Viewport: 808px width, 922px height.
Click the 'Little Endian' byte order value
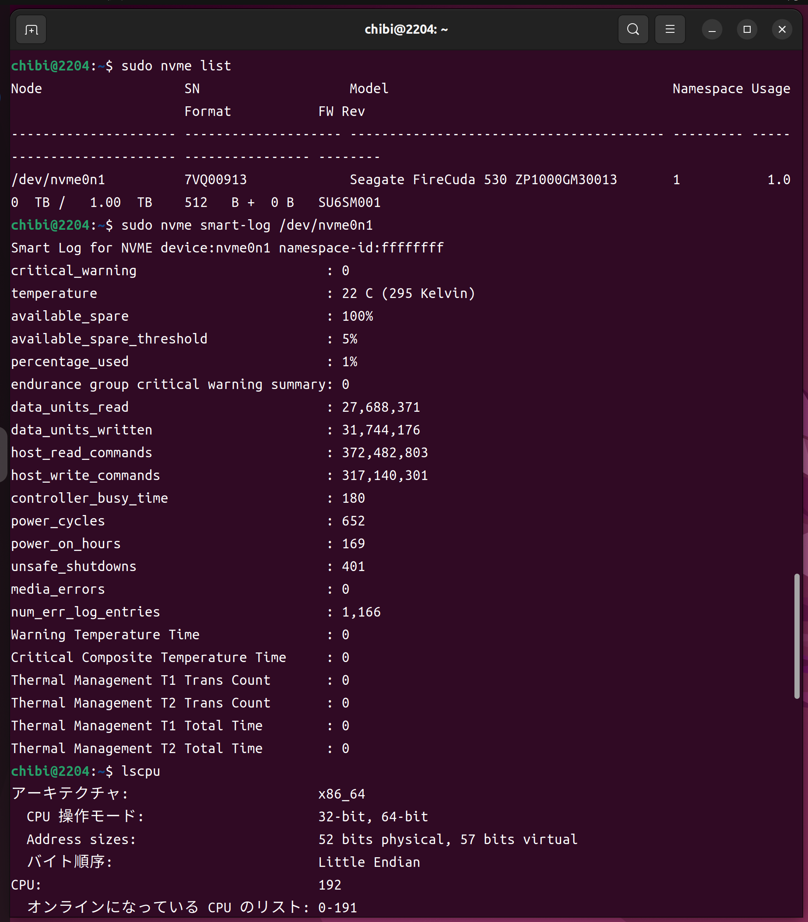[369, 862]
